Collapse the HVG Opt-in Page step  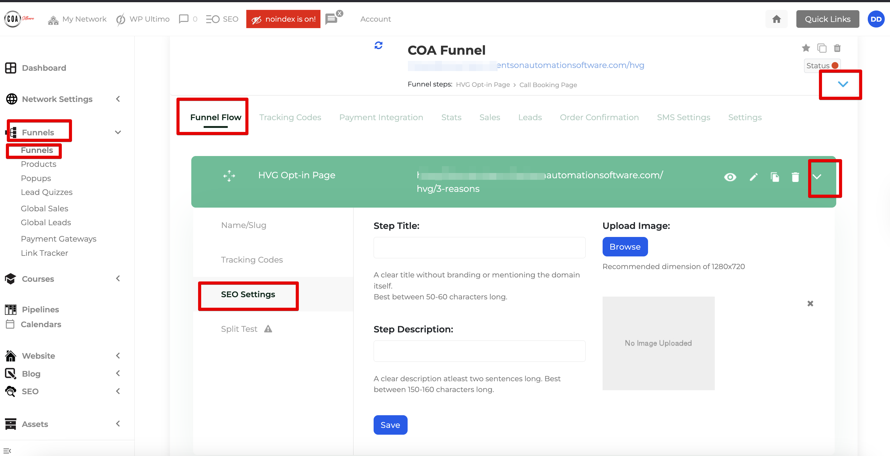817,177
